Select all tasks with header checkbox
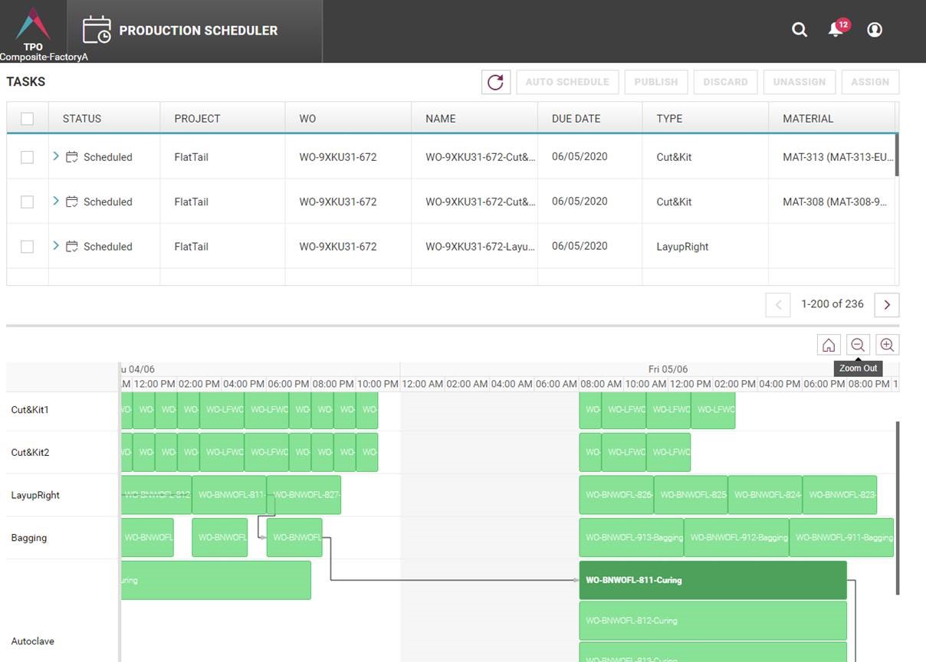This screenshot has height=662, width=926. click(x=28, y=119)
